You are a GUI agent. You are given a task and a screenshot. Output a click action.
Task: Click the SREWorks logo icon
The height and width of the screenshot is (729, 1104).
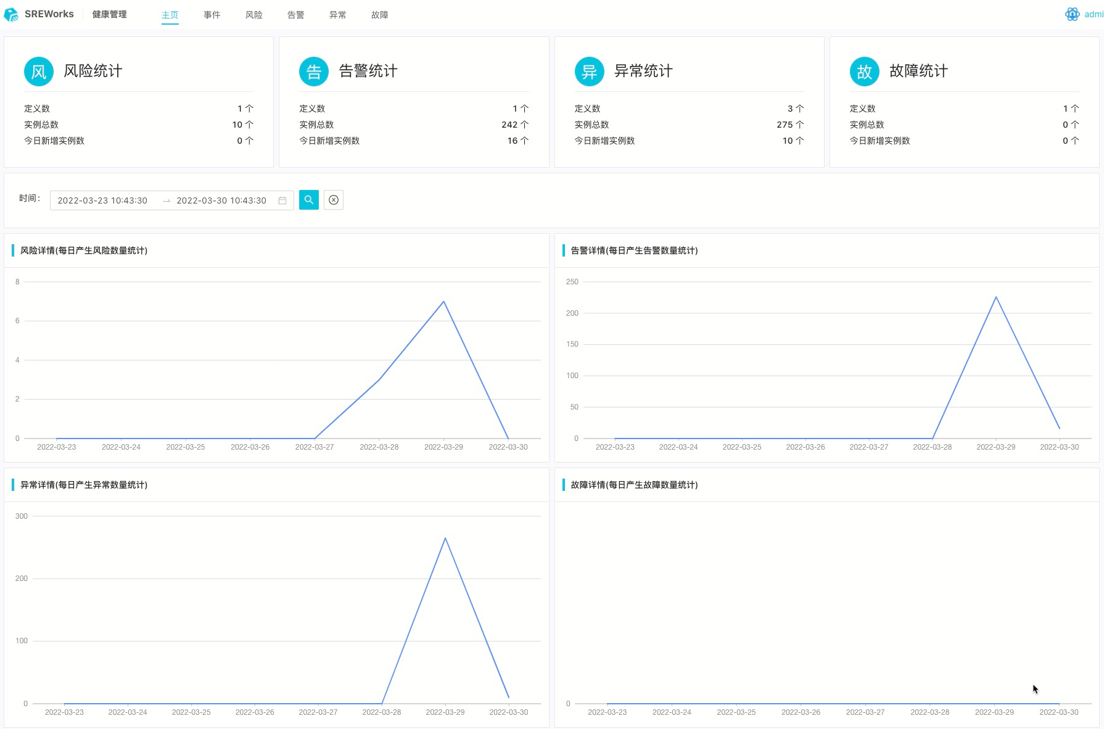tap(11, 14)
